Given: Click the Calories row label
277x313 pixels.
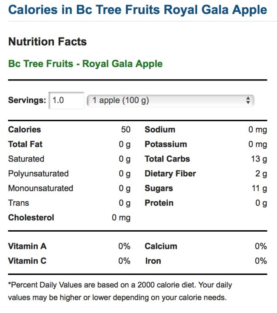Looking at the screenshot, I should coord(25,129).
